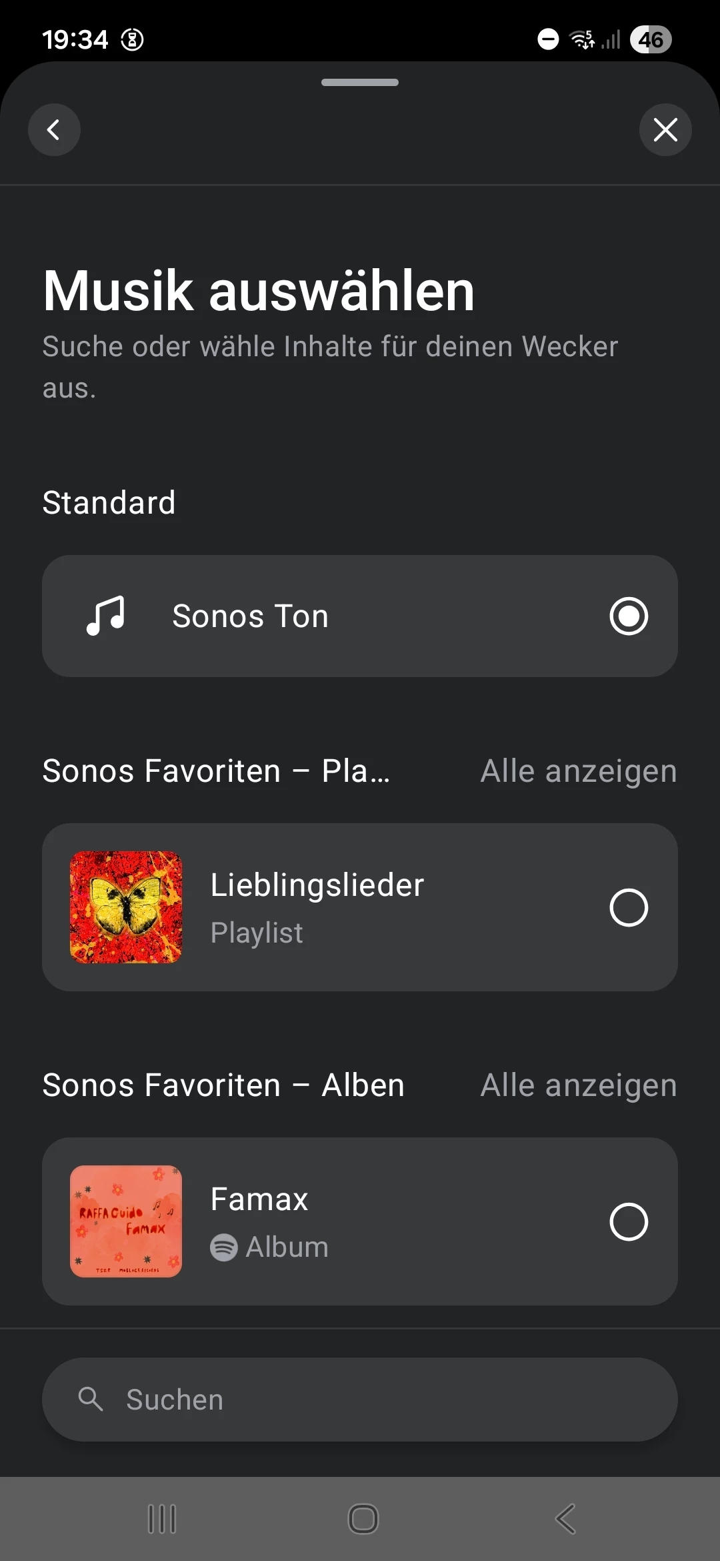This screenshot has height=1561, width=720.
Task: Tap the back chevron button
Action: [x=54, y=129]
